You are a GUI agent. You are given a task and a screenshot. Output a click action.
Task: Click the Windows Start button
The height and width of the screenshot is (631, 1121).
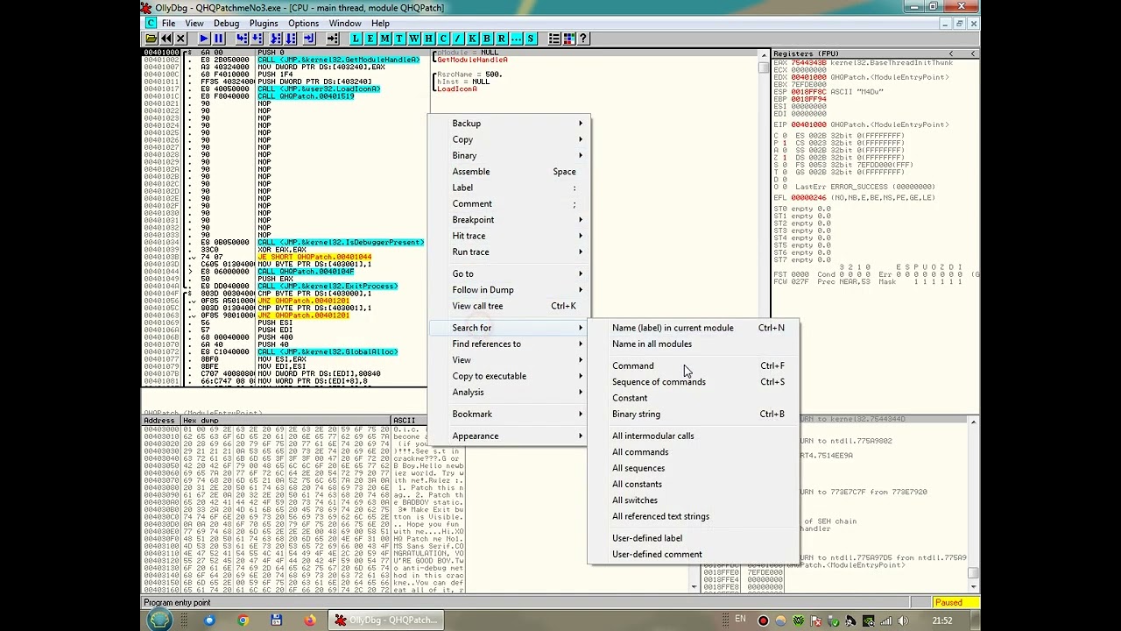(159, 620)
